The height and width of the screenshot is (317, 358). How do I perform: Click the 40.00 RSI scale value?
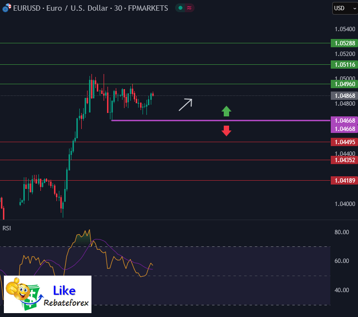(341, 290)
